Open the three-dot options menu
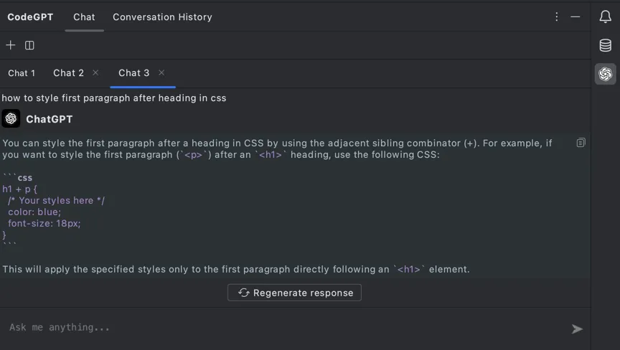The height and width of the screenshot is (350, 620). pos(556,16)
